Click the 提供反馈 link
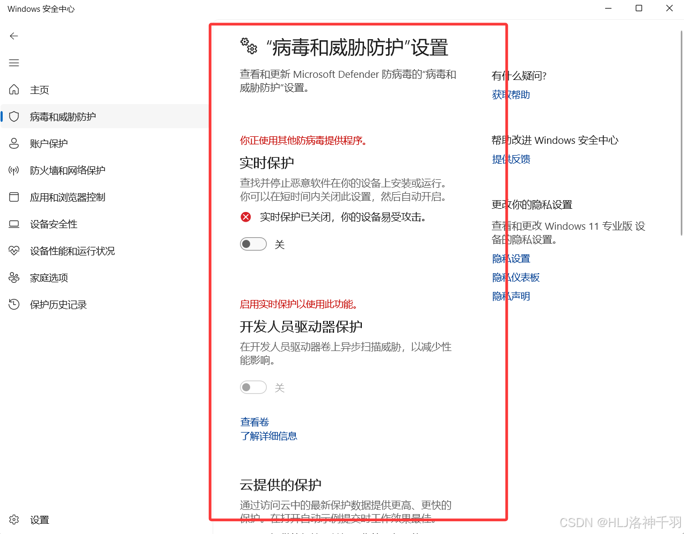This screenshot has height=534, width=684. (x=511, y=159)
